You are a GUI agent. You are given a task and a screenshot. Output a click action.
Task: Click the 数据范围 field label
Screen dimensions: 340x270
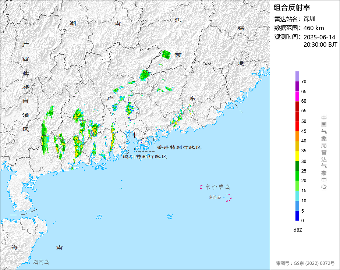coord(287,28)
